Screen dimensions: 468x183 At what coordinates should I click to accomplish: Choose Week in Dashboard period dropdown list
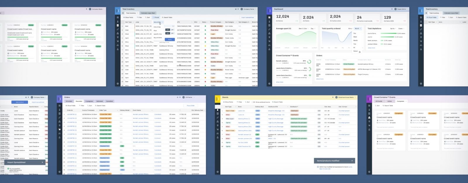pos(355,37)
